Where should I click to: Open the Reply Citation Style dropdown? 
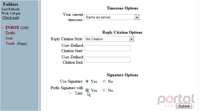109,39
